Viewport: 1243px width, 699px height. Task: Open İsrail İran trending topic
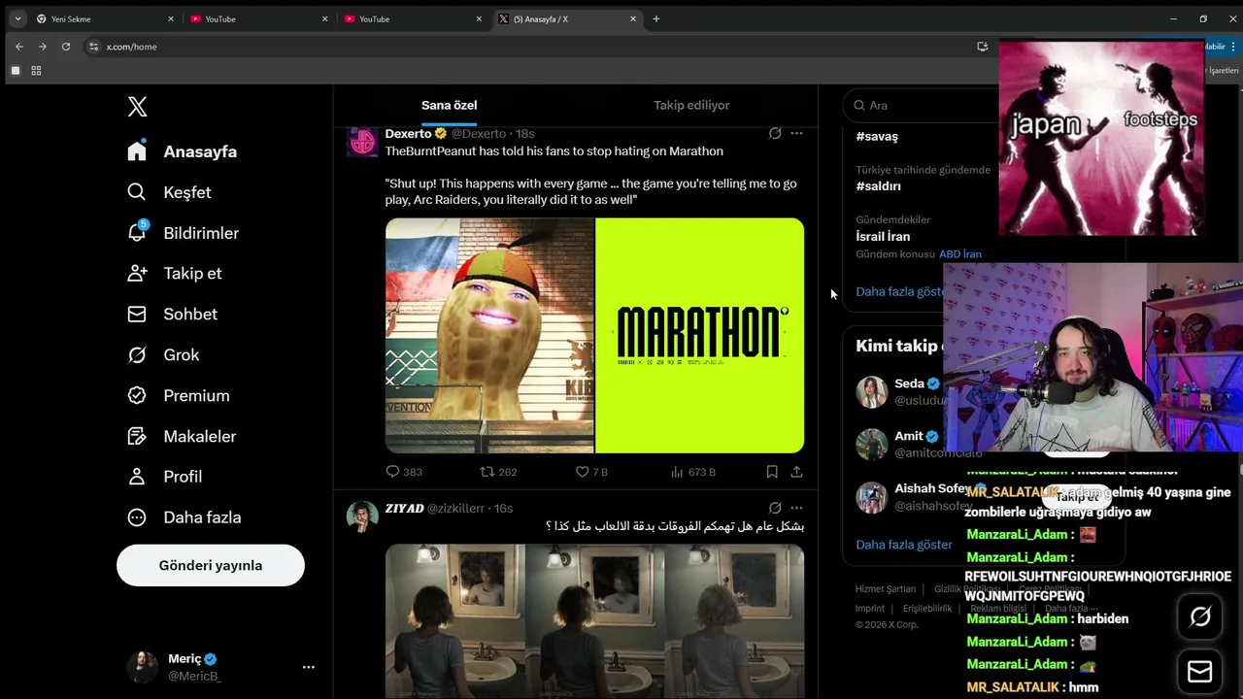pos(883,237)
